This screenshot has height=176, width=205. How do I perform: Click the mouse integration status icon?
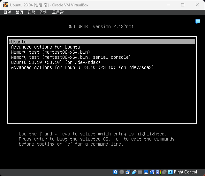(x=164, y=172)
